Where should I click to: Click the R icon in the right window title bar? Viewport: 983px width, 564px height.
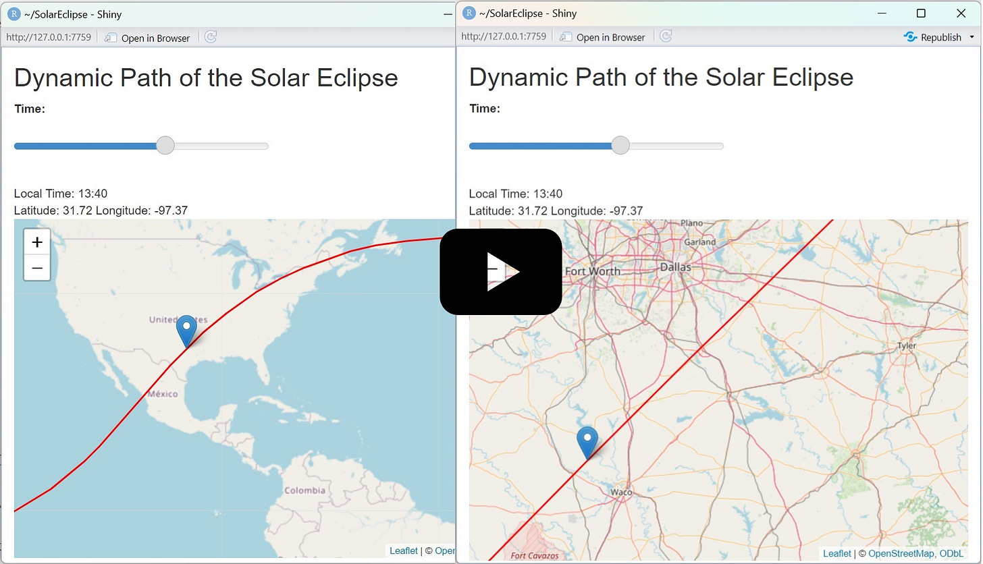[x=469, y=13]
